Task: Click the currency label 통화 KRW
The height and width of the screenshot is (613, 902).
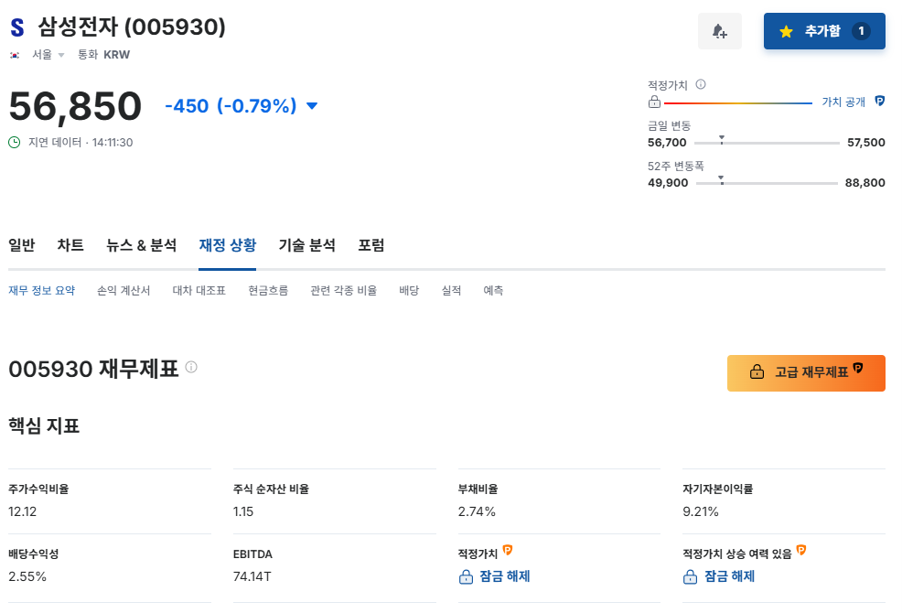Action: [x=104, y=55]
